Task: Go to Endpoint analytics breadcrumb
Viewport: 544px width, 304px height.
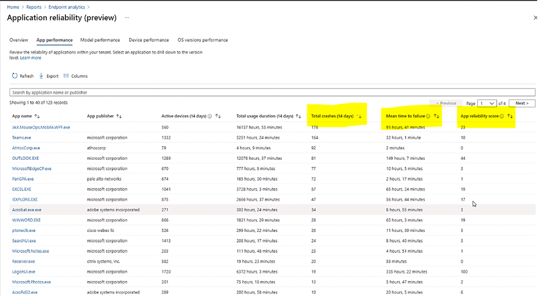Action: pyautogui.click(x=66, y=7)
